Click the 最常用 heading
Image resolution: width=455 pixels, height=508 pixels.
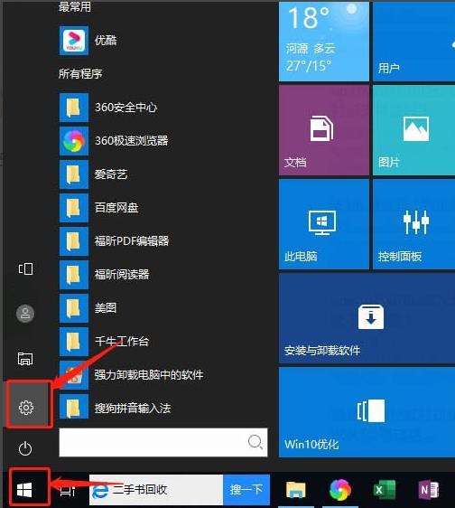tap(75, 6)
